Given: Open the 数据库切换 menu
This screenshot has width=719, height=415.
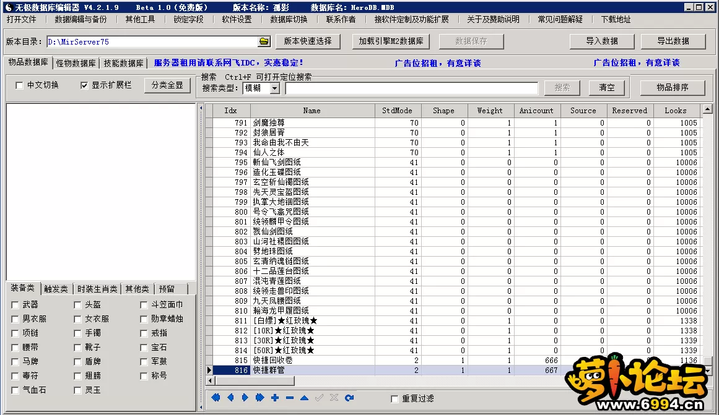Looking at the screenshot, I should tap(289, 19).
